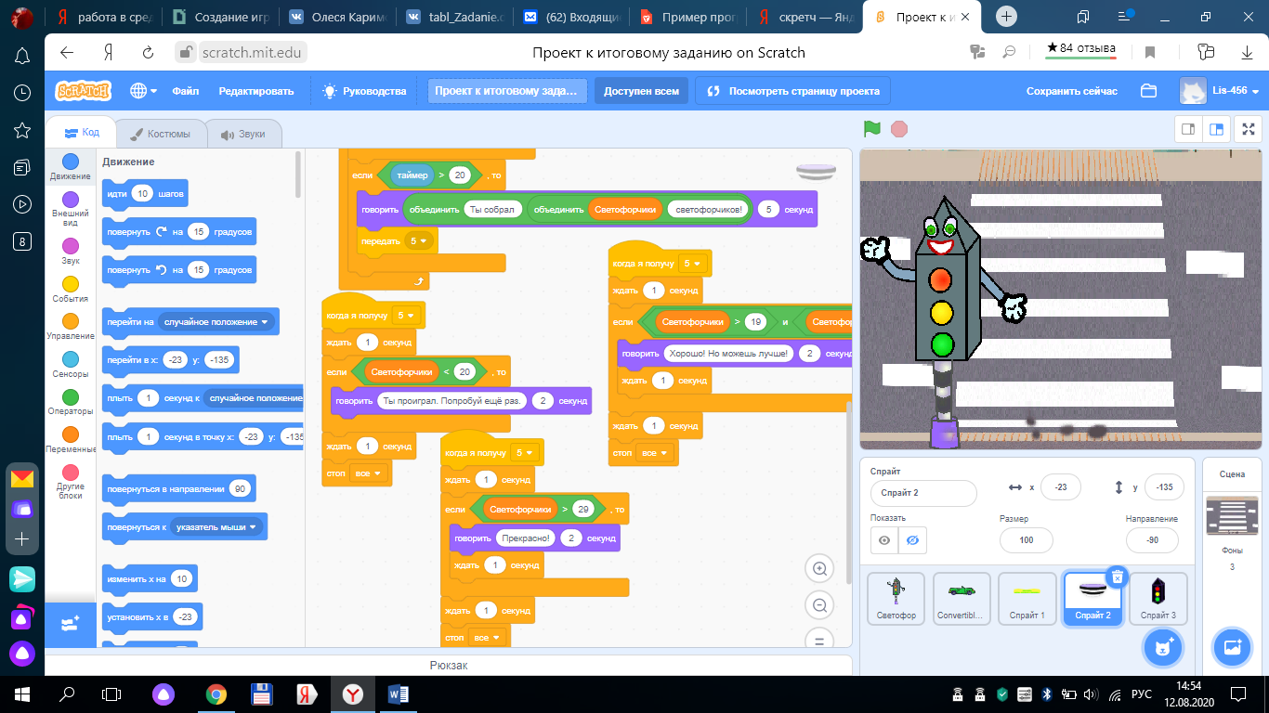Open the My Stuff folder icon
1269x713 pixels.
1148,91
